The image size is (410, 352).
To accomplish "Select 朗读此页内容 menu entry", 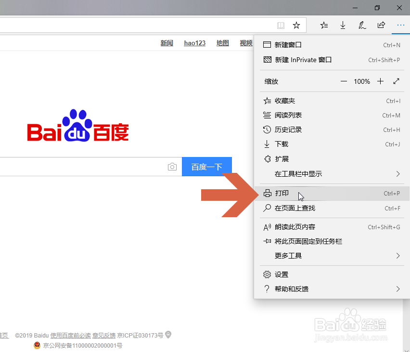I will pyautogui.click(x=332, y=227).
